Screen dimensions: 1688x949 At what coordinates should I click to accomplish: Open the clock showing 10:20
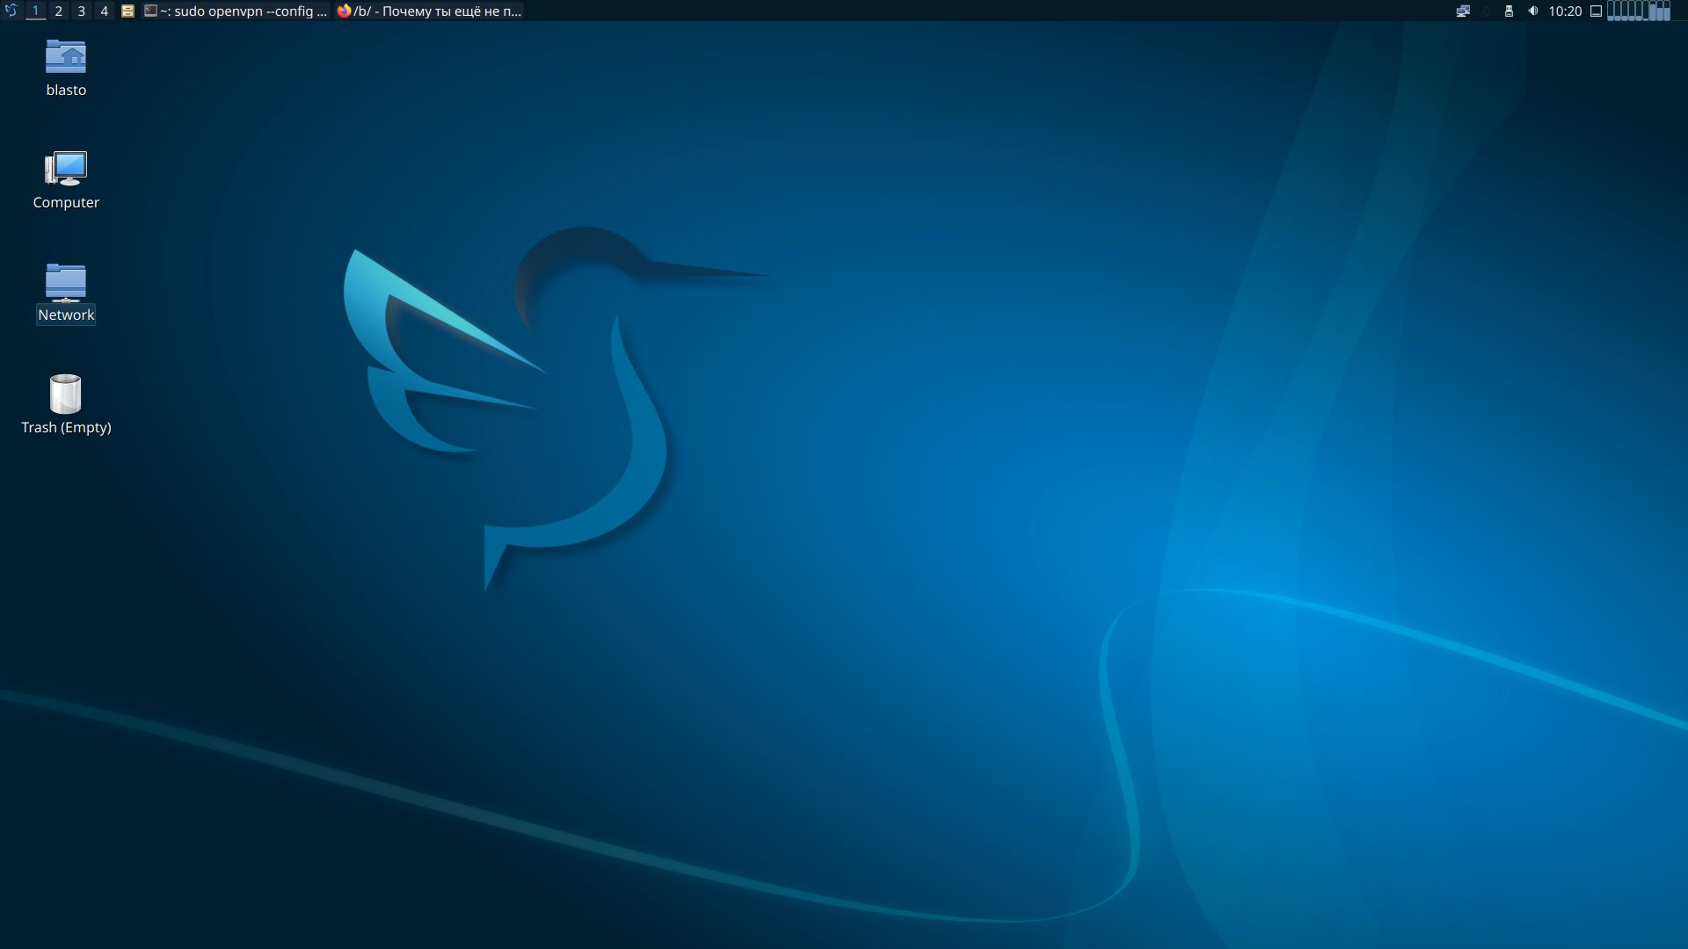pyautogui.click(x=1565, y=11)
